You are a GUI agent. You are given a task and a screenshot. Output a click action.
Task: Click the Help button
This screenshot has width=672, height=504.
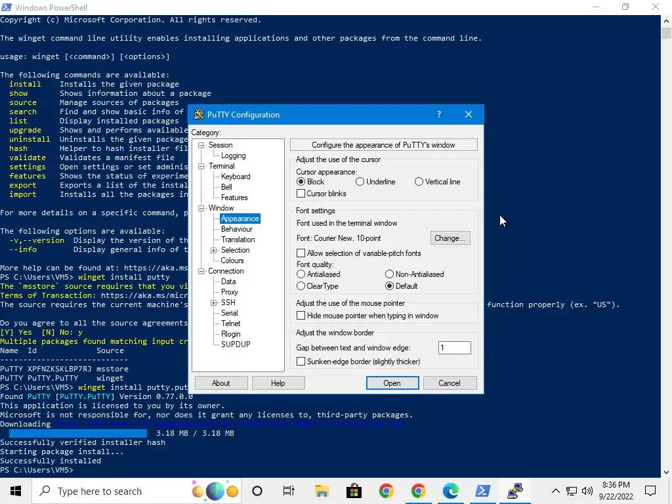pos(278,383)
